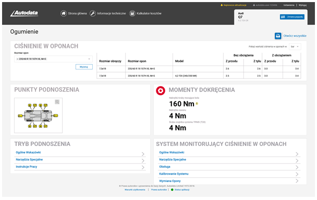The height and width of the screenshot is (200, 317).
Task: Click the yellow warning icon beside 160 Nm
Action: tap(197, 104)
